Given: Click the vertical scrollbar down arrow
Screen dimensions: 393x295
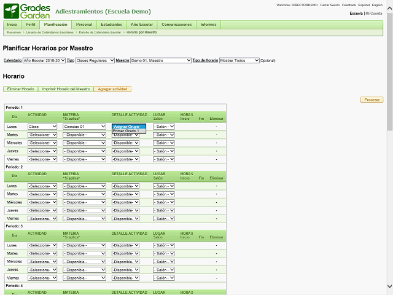Looking at the screenshot, I should [389, 288].
